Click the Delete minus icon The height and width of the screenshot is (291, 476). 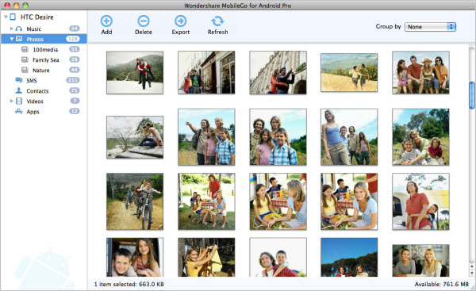(x=144, y=21)
